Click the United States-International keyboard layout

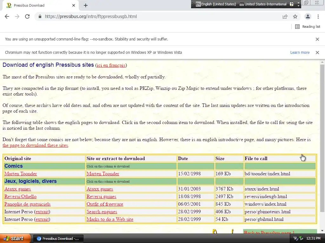tap(263, 4)
